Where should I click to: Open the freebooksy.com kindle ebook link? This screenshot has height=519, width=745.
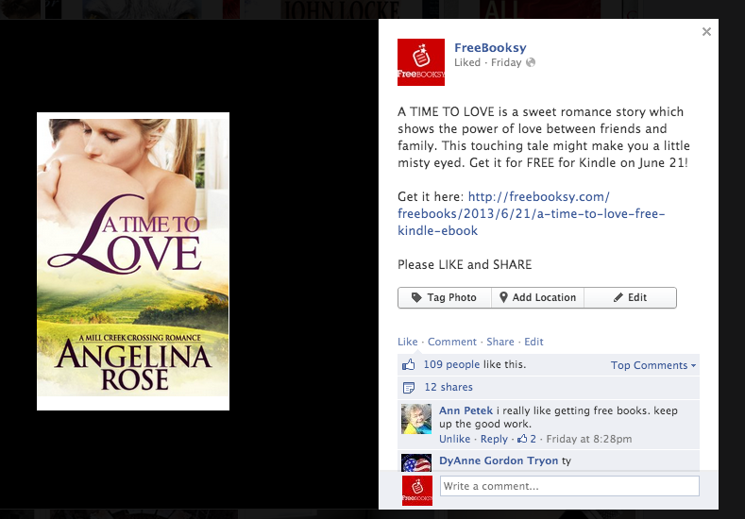pyautogui.click(x=532, y=213)
